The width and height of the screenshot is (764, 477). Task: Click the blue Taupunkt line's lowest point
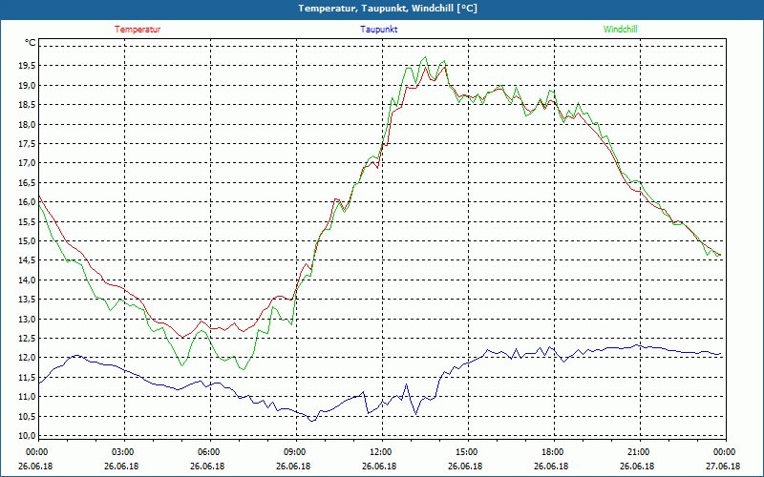311,421
